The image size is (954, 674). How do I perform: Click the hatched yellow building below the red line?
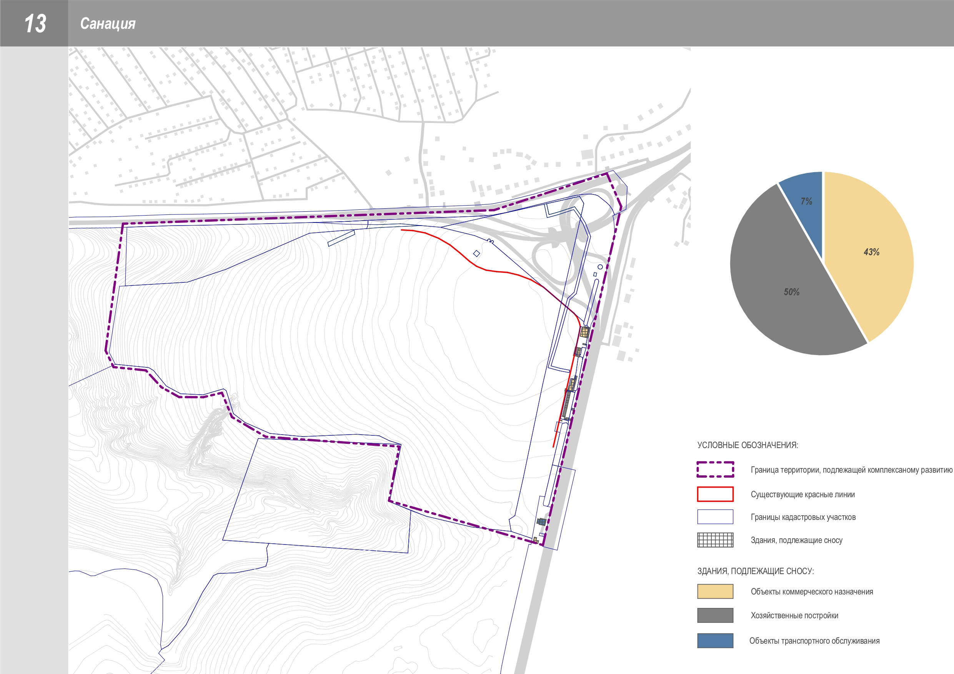point(584,332)
